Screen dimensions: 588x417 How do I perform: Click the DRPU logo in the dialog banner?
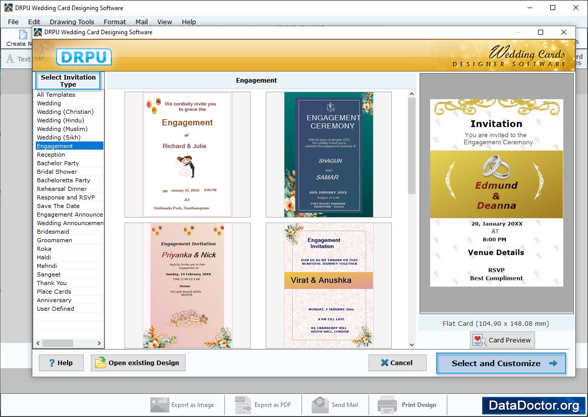[x=84, y=57]
